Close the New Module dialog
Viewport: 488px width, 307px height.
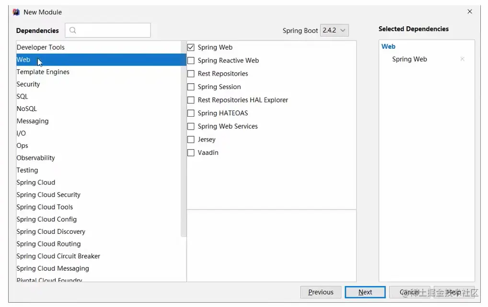pos(470,11)
